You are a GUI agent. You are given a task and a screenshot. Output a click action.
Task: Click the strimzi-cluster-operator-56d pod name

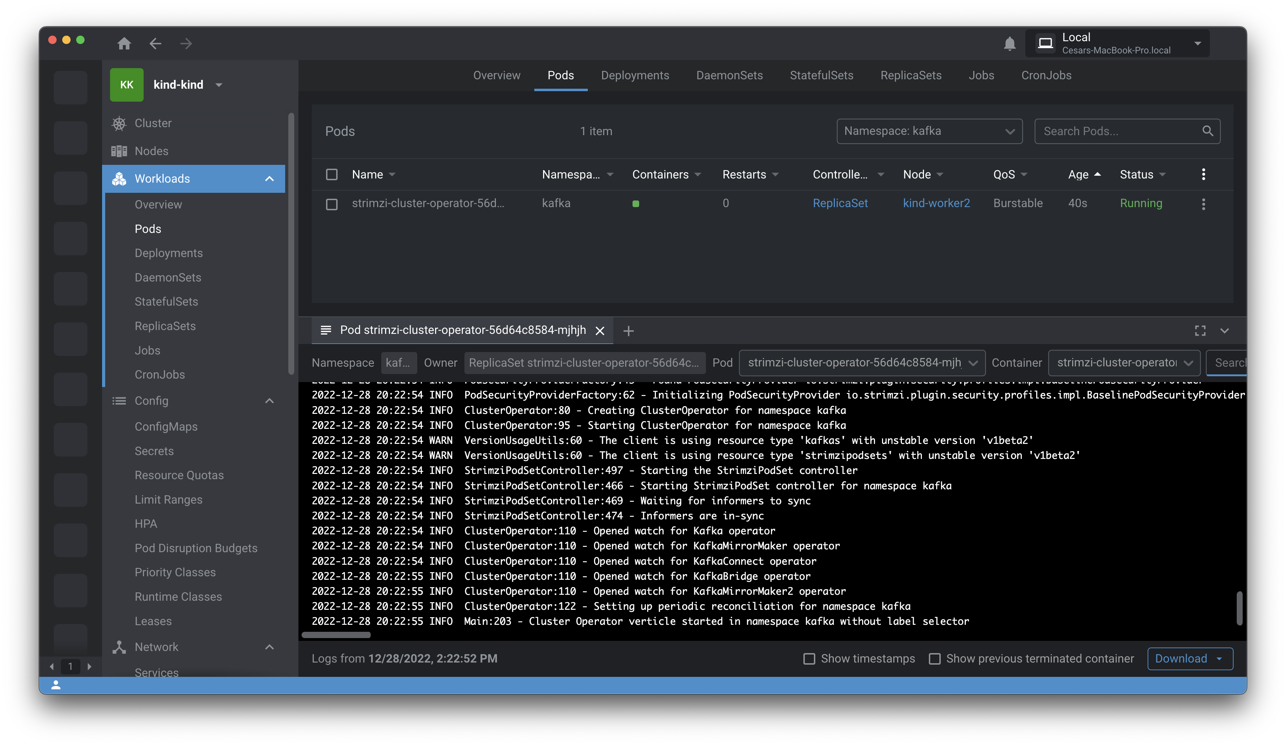coord(428,203)
